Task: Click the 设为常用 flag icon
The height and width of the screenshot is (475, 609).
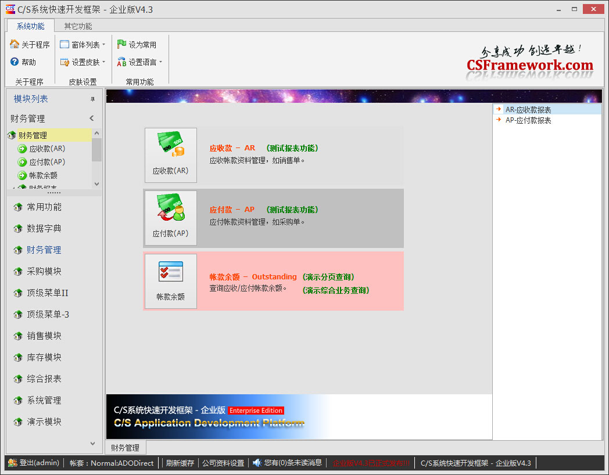Action: (x=121, y=44)
